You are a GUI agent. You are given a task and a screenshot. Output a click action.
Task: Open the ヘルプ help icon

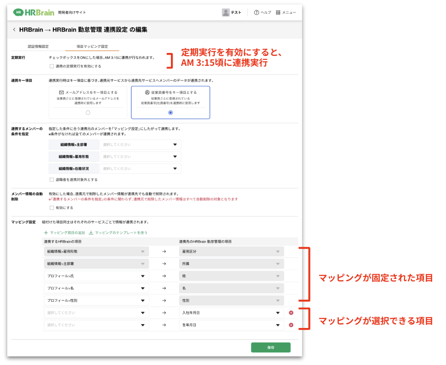tap(257, 12)
